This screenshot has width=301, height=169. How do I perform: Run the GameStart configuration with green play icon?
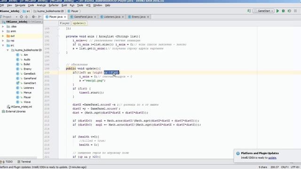tap(277, 11)
